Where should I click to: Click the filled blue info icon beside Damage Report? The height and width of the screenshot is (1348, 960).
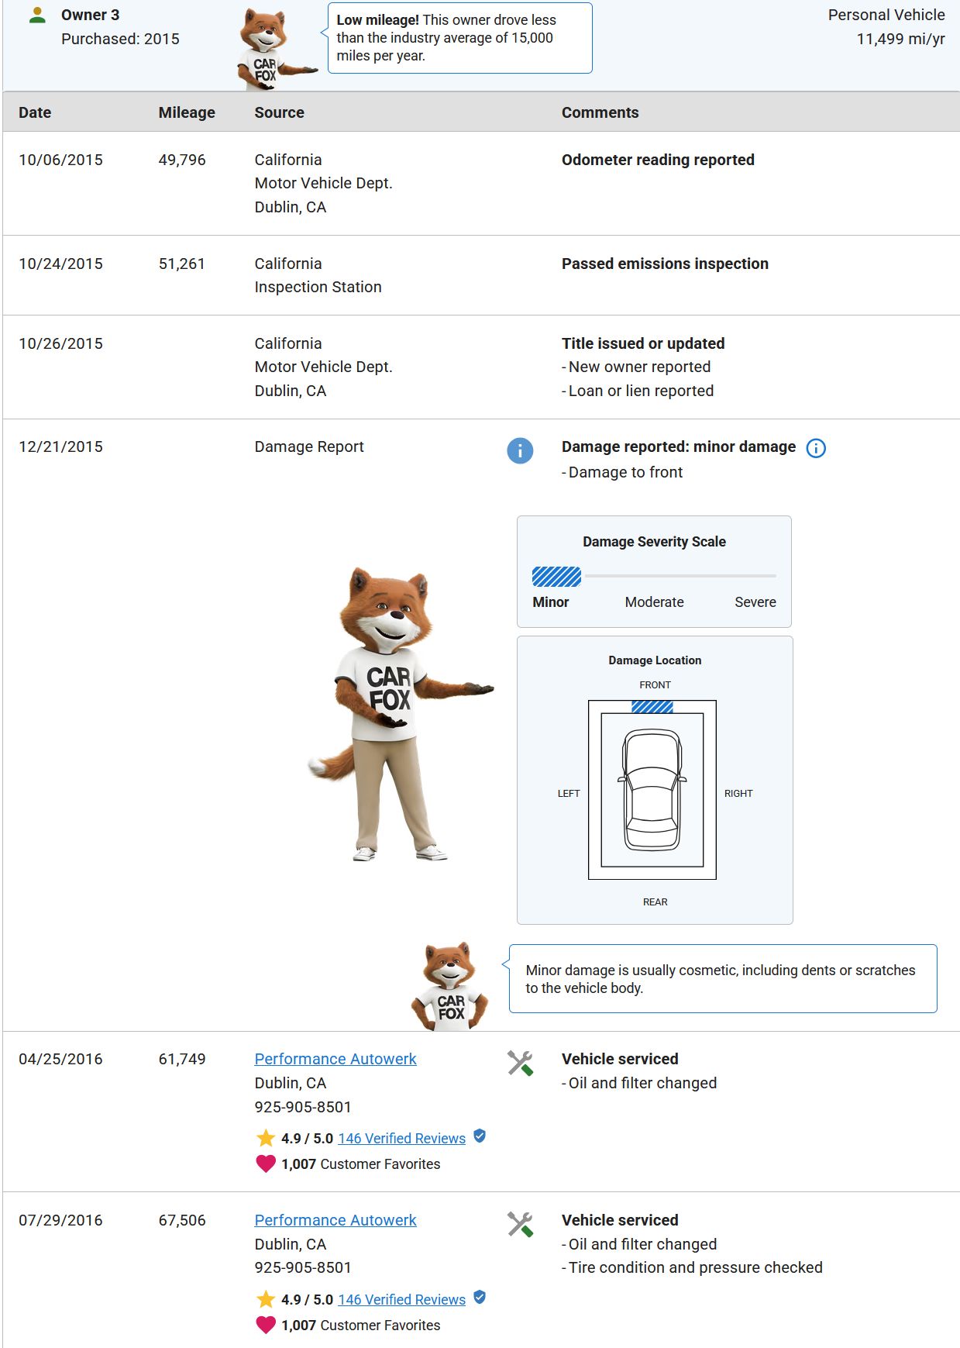click(x=520, y=450)
